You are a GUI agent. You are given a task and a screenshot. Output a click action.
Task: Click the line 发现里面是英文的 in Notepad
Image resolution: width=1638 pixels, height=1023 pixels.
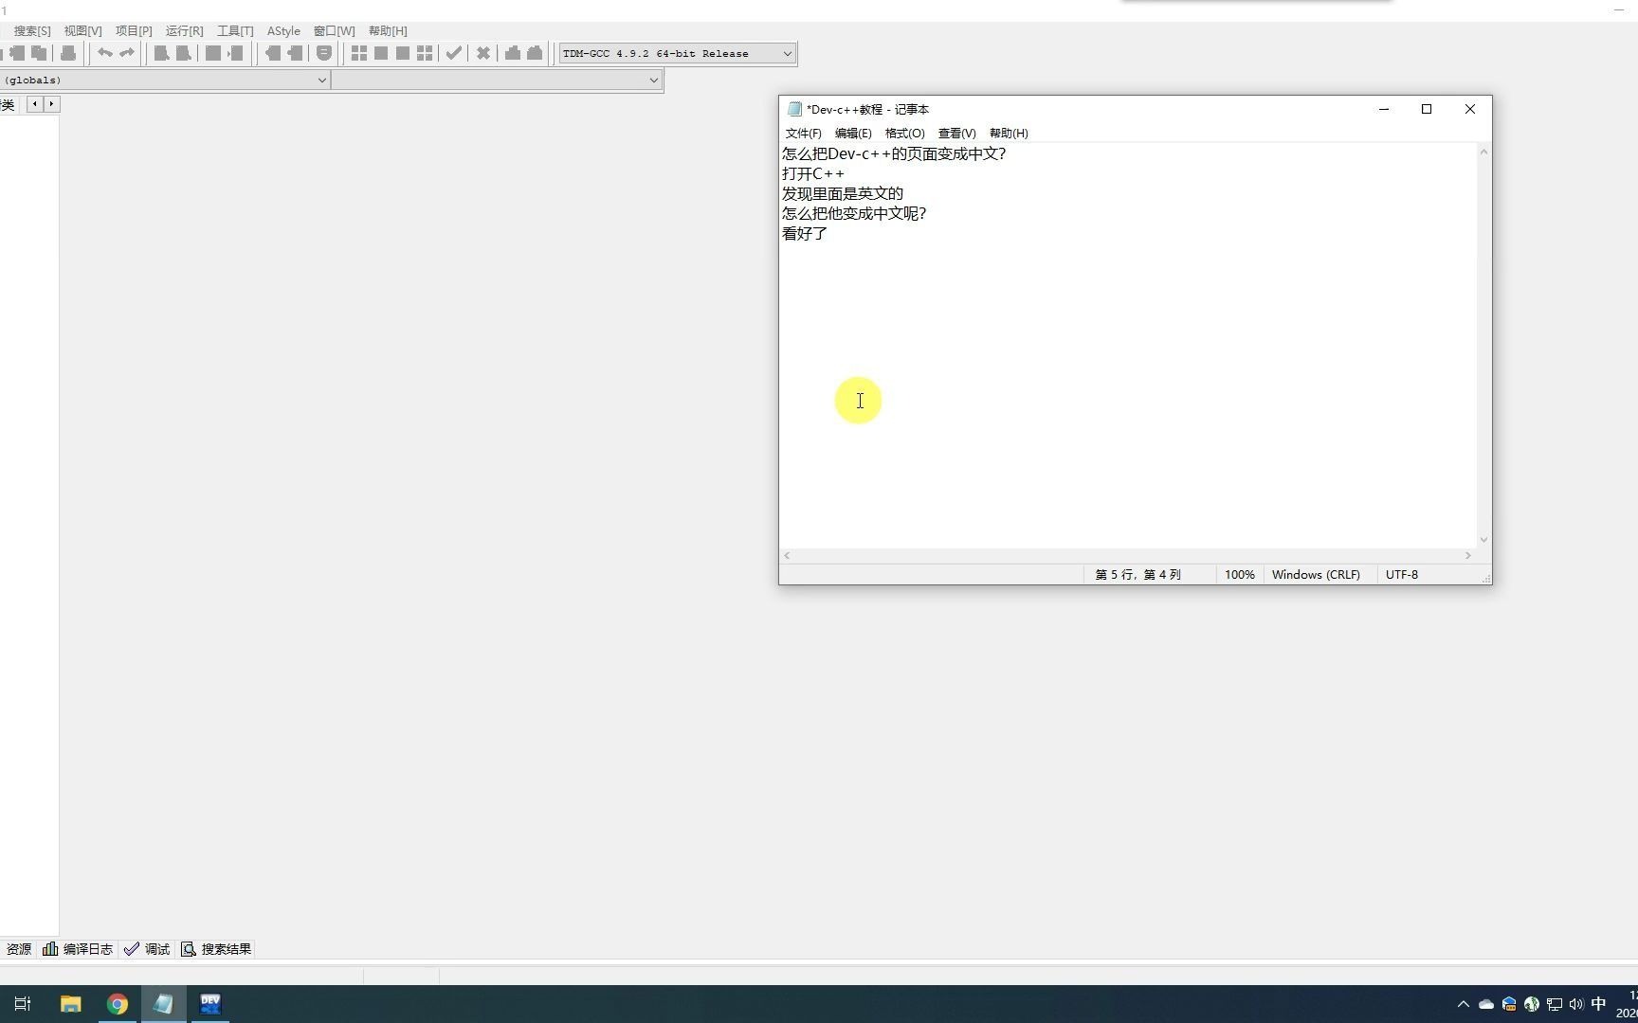pyautogui.click(x=843, y=194)
